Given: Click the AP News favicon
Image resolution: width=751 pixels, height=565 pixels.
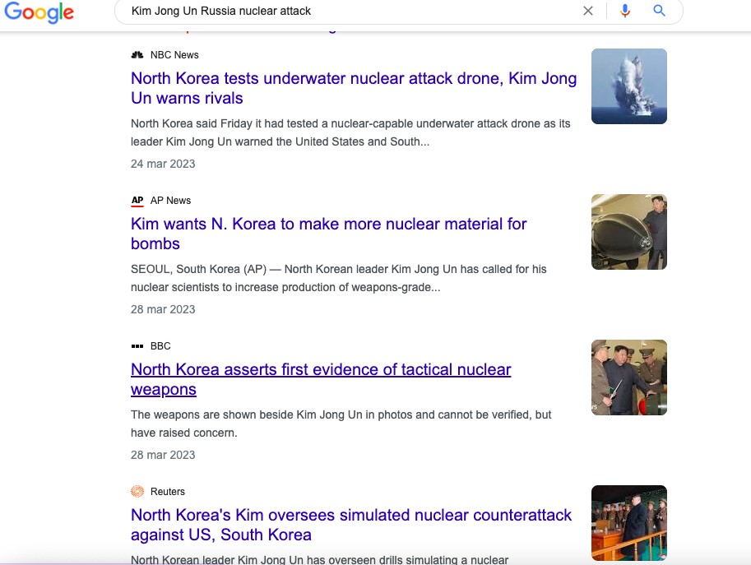Looking at the screenshot, I should pyautogui.click(x=137, y=201).
